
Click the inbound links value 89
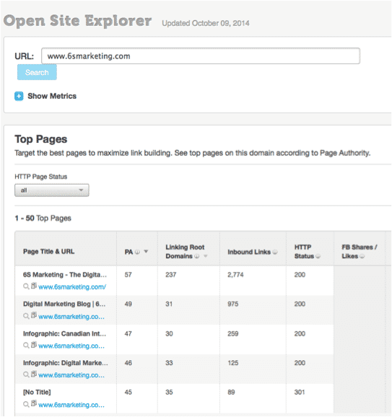coord(231,392)
